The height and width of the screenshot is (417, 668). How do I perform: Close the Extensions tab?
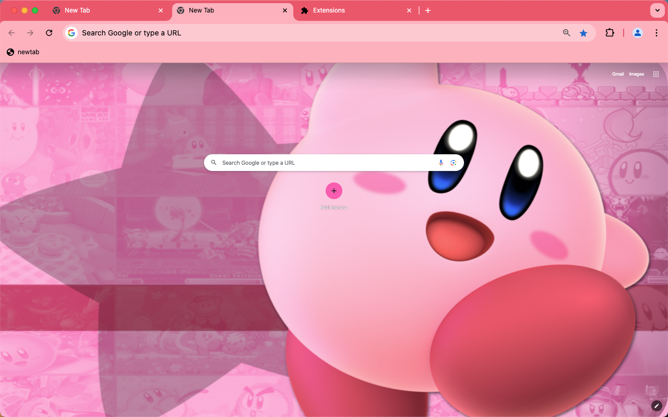click(409, 10)
